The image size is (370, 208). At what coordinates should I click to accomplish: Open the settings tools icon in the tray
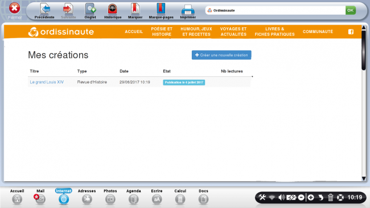pyautogui.click(x=262, y=197)
